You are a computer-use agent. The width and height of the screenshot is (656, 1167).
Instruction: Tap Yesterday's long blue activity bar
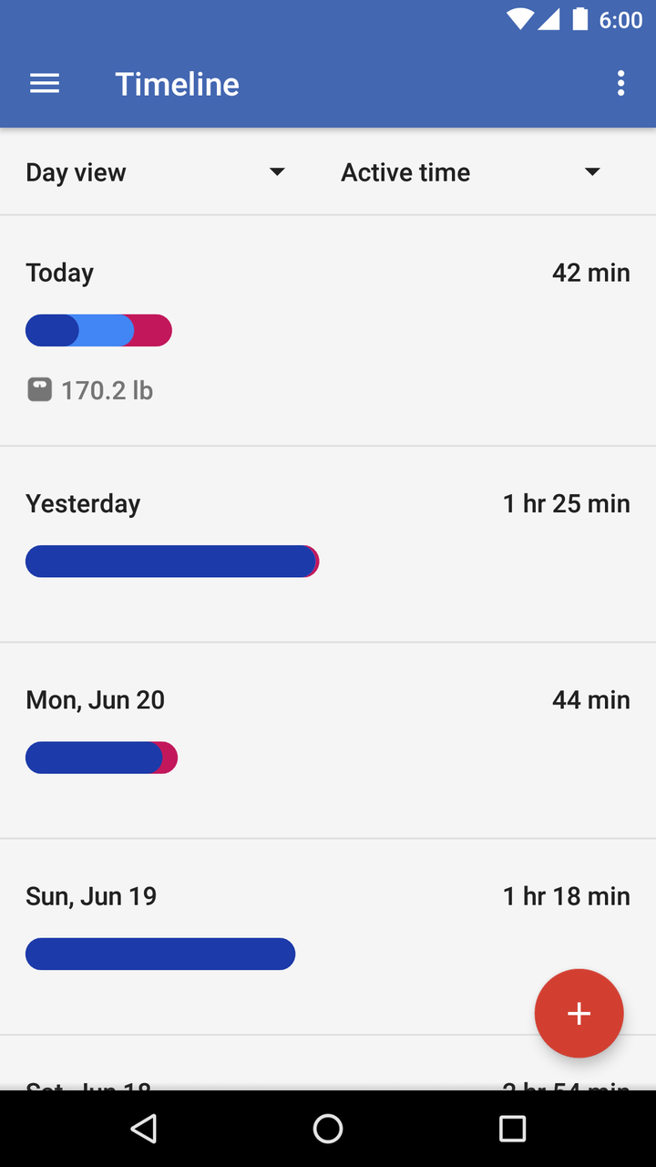click(x=170, y=561)
